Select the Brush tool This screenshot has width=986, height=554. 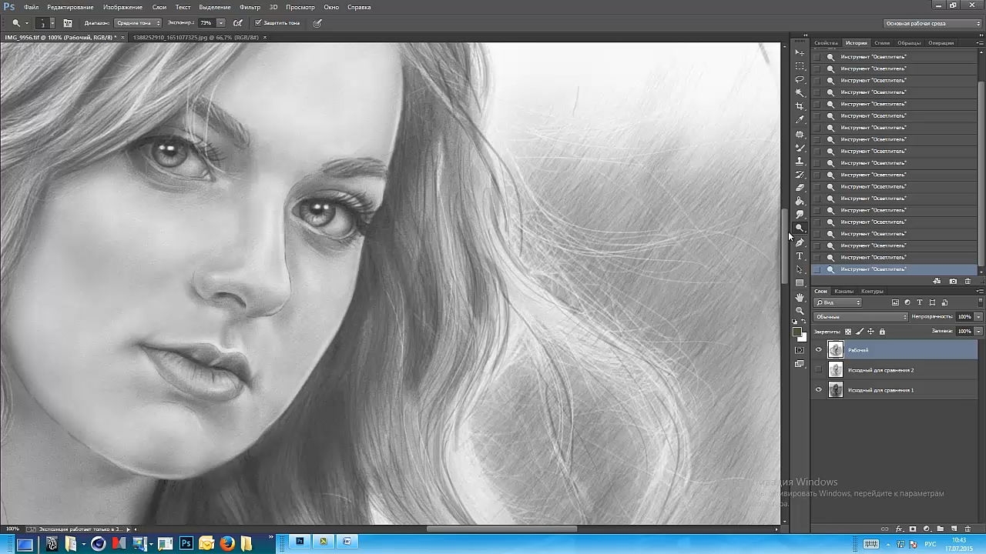pos(800,148)
